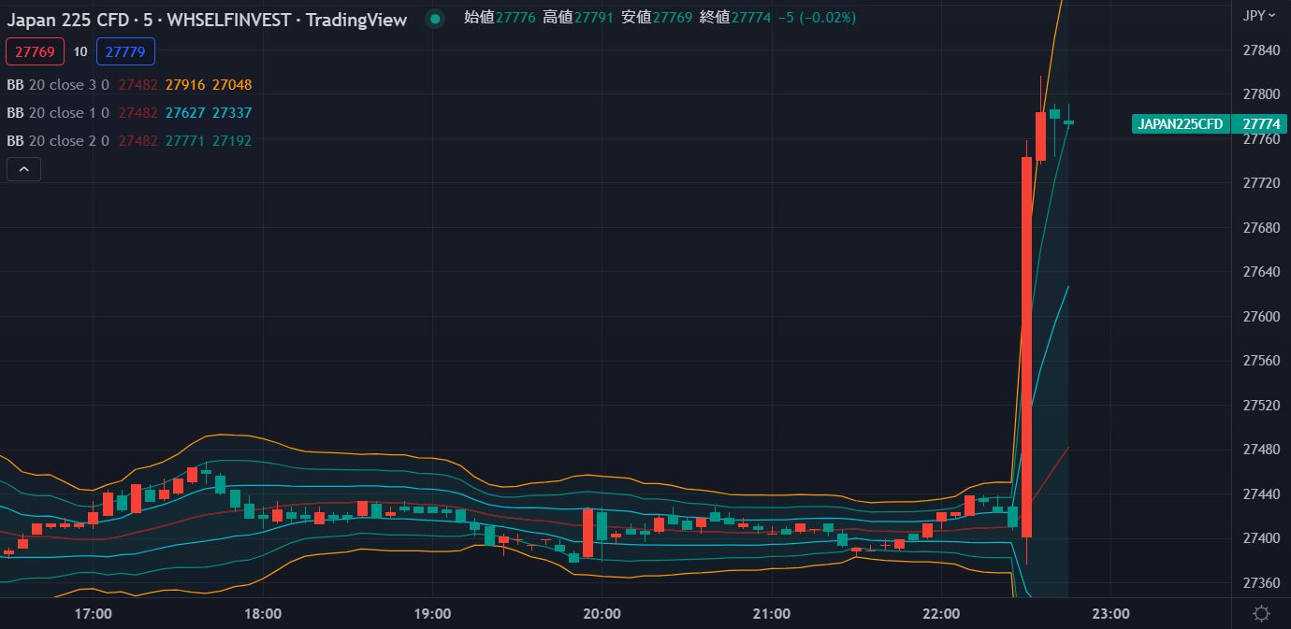Click the 始値 27776 open value

(500, 18)
